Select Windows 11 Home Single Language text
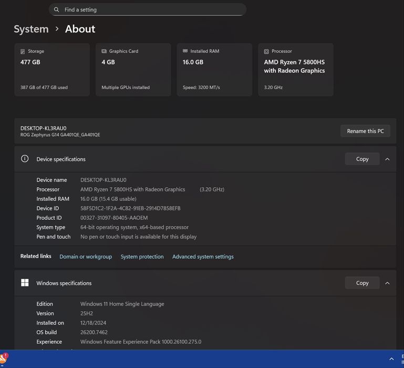This screenshot has width=404, height=368. click(x=122, y=304)
